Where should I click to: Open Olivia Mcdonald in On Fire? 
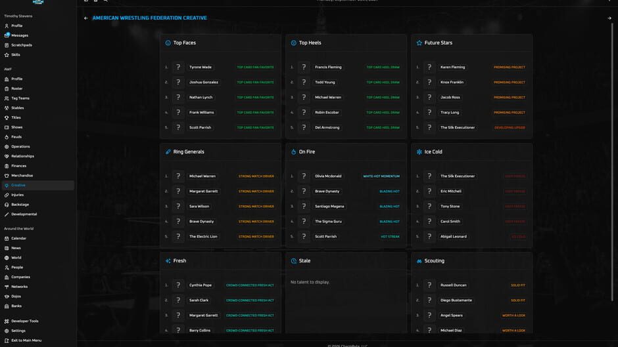328,176
